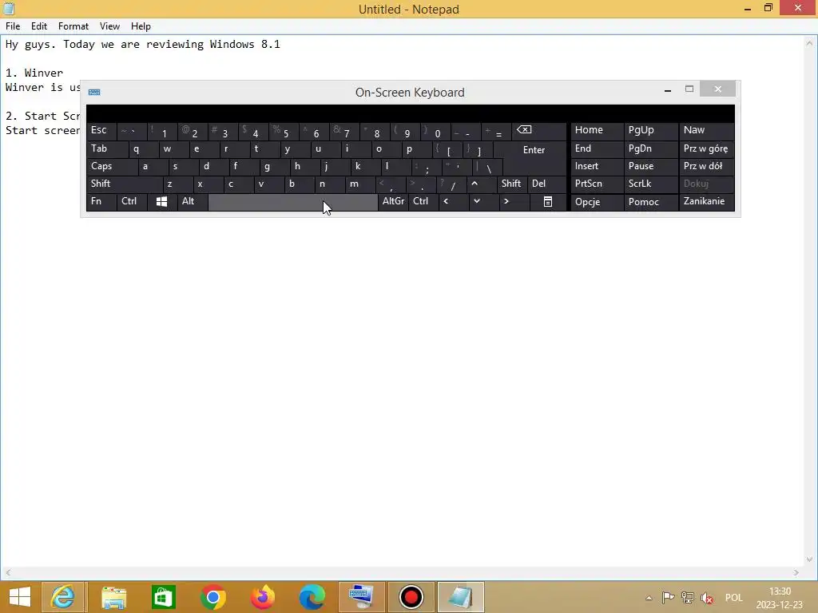Tap the PrtScn key on keyboard
The height and width of the screenshot is (613, 818).
(x=597, y=184)
